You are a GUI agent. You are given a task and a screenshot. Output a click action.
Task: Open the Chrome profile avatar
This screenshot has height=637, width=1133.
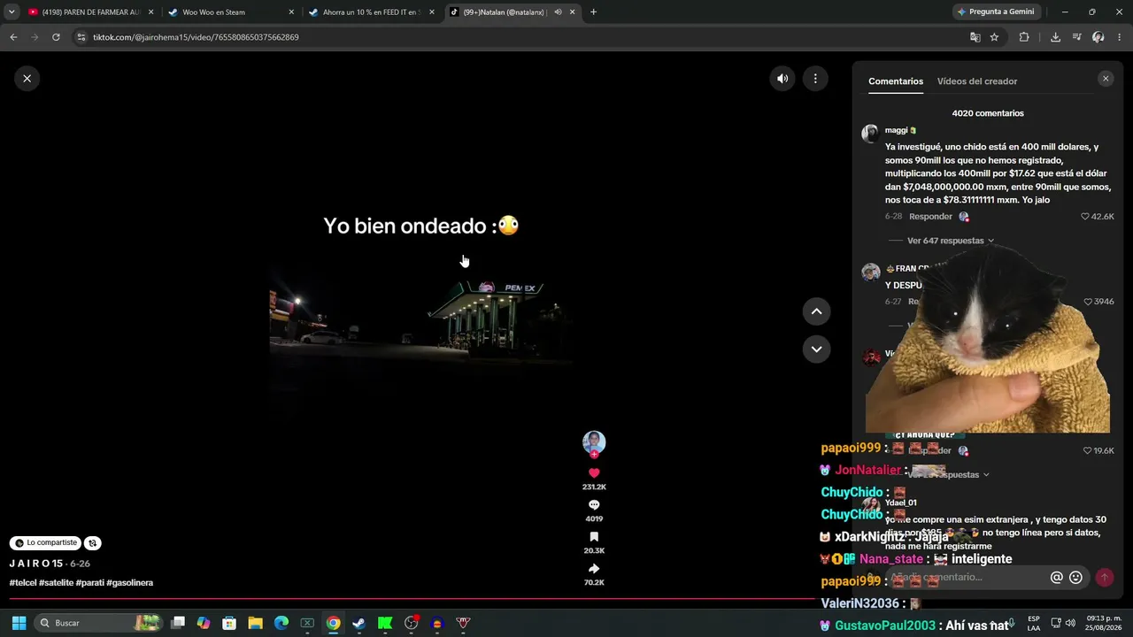pyautogui.click(x=1098, y=37)
